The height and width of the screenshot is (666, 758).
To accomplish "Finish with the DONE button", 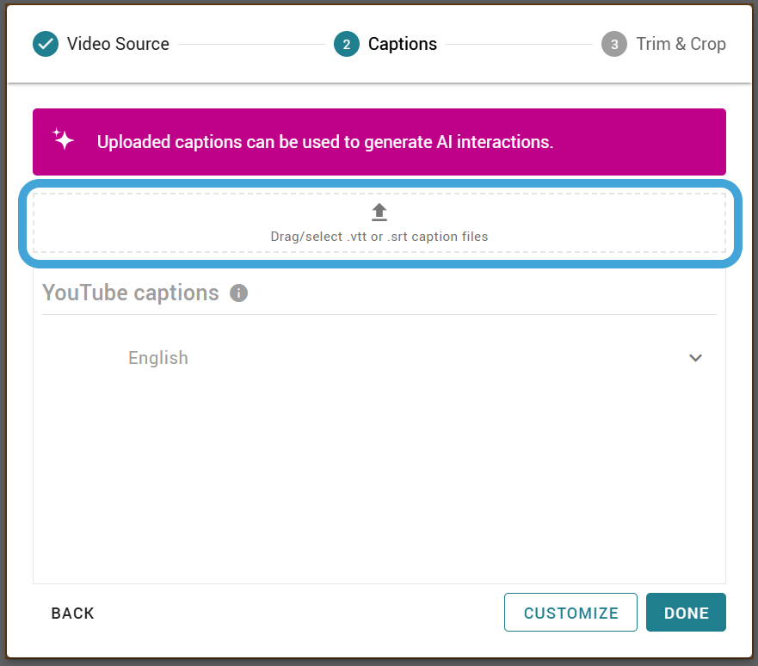I will tap(686, 613).
